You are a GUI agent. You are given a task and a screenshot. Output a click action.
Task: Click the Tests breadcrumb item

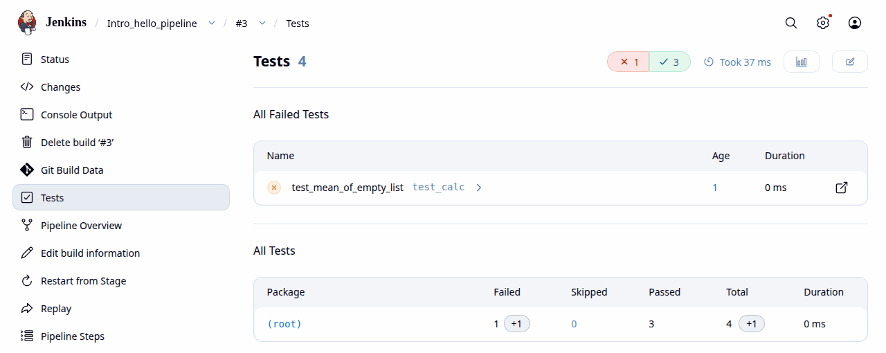tap(298, 23)
